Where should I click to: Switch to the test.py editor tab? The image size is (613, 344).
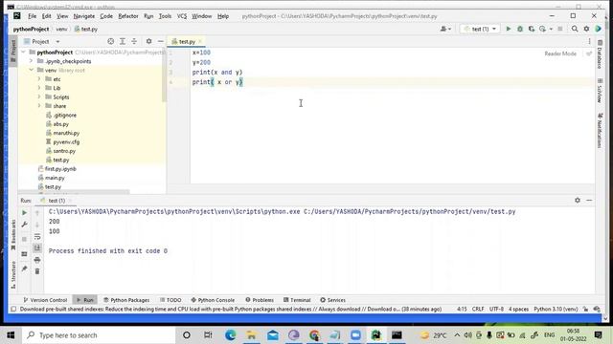186,41
